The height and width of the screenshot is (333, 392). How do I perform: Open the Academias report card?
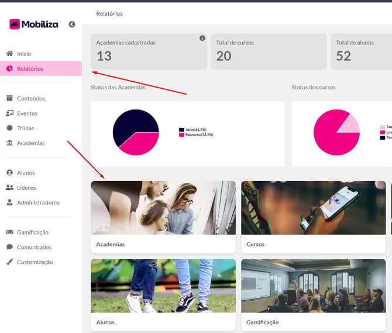coord(163,216)
